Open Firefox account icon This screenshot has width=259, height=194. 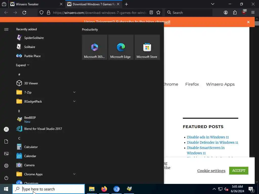(226, 13)
